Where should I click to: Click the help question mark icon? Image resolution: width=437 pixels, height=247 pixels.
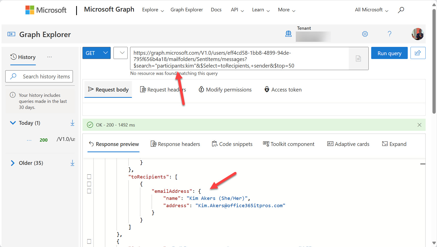(390, 34)
